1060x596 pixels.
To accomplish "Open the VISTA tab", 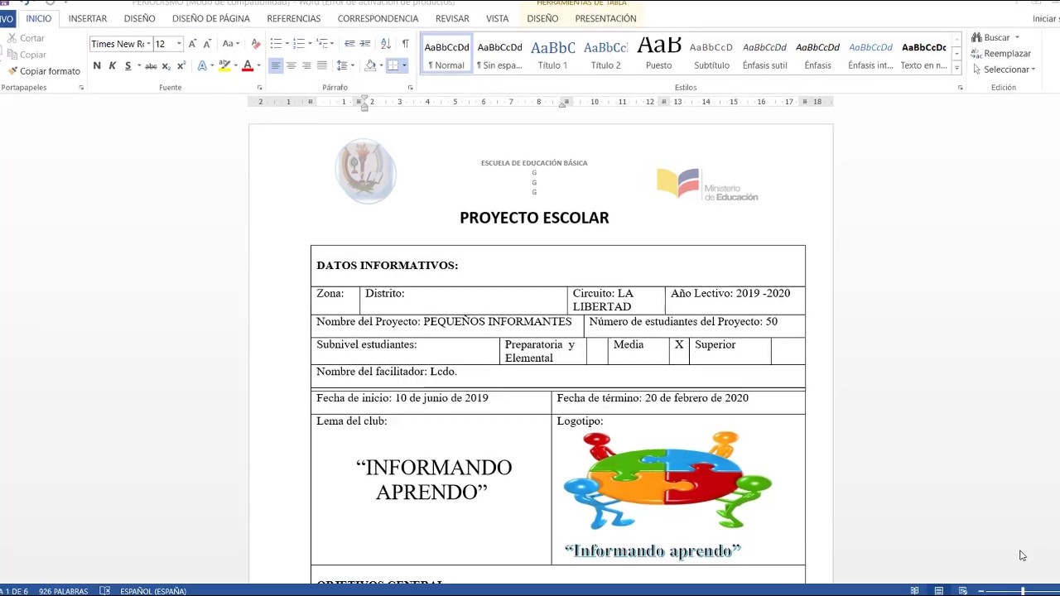I will point(498,18).
